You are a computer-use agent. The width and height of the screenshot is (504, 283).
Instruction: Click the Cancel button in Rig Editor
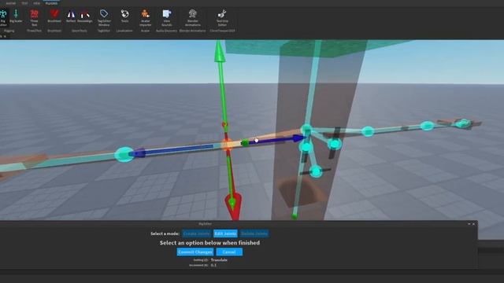click(x=229, y=252)
